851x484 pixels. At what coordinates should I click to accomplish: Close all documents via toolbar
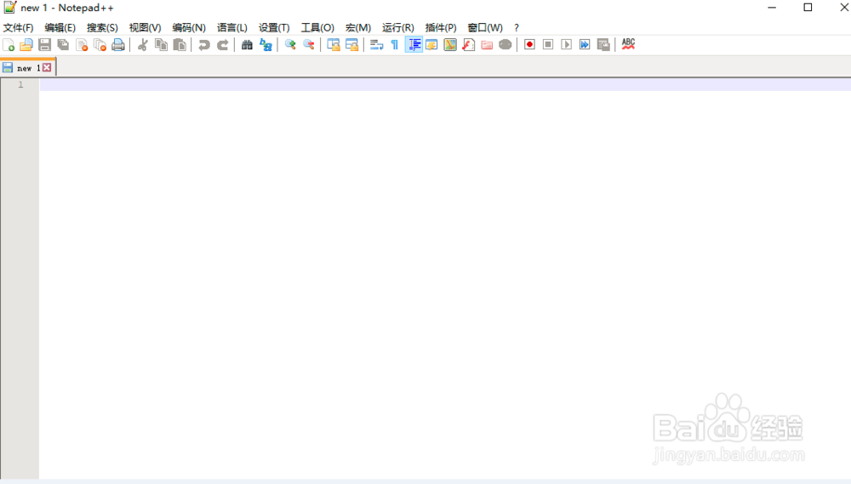tap(100, 45)
